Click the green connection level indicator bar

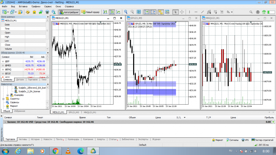[271, 12]
